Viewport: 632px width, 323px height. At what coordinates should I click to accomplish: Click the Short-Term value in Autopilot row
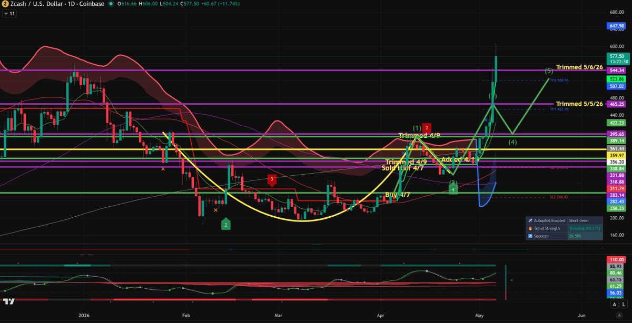click(x=579, y=220)
